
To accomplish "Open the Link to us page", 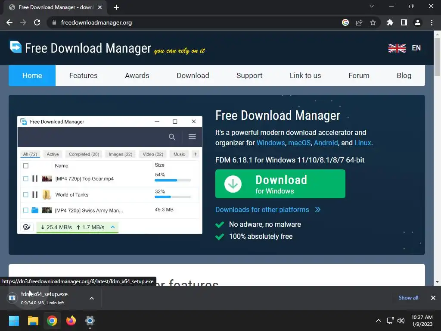I will 305,75.
